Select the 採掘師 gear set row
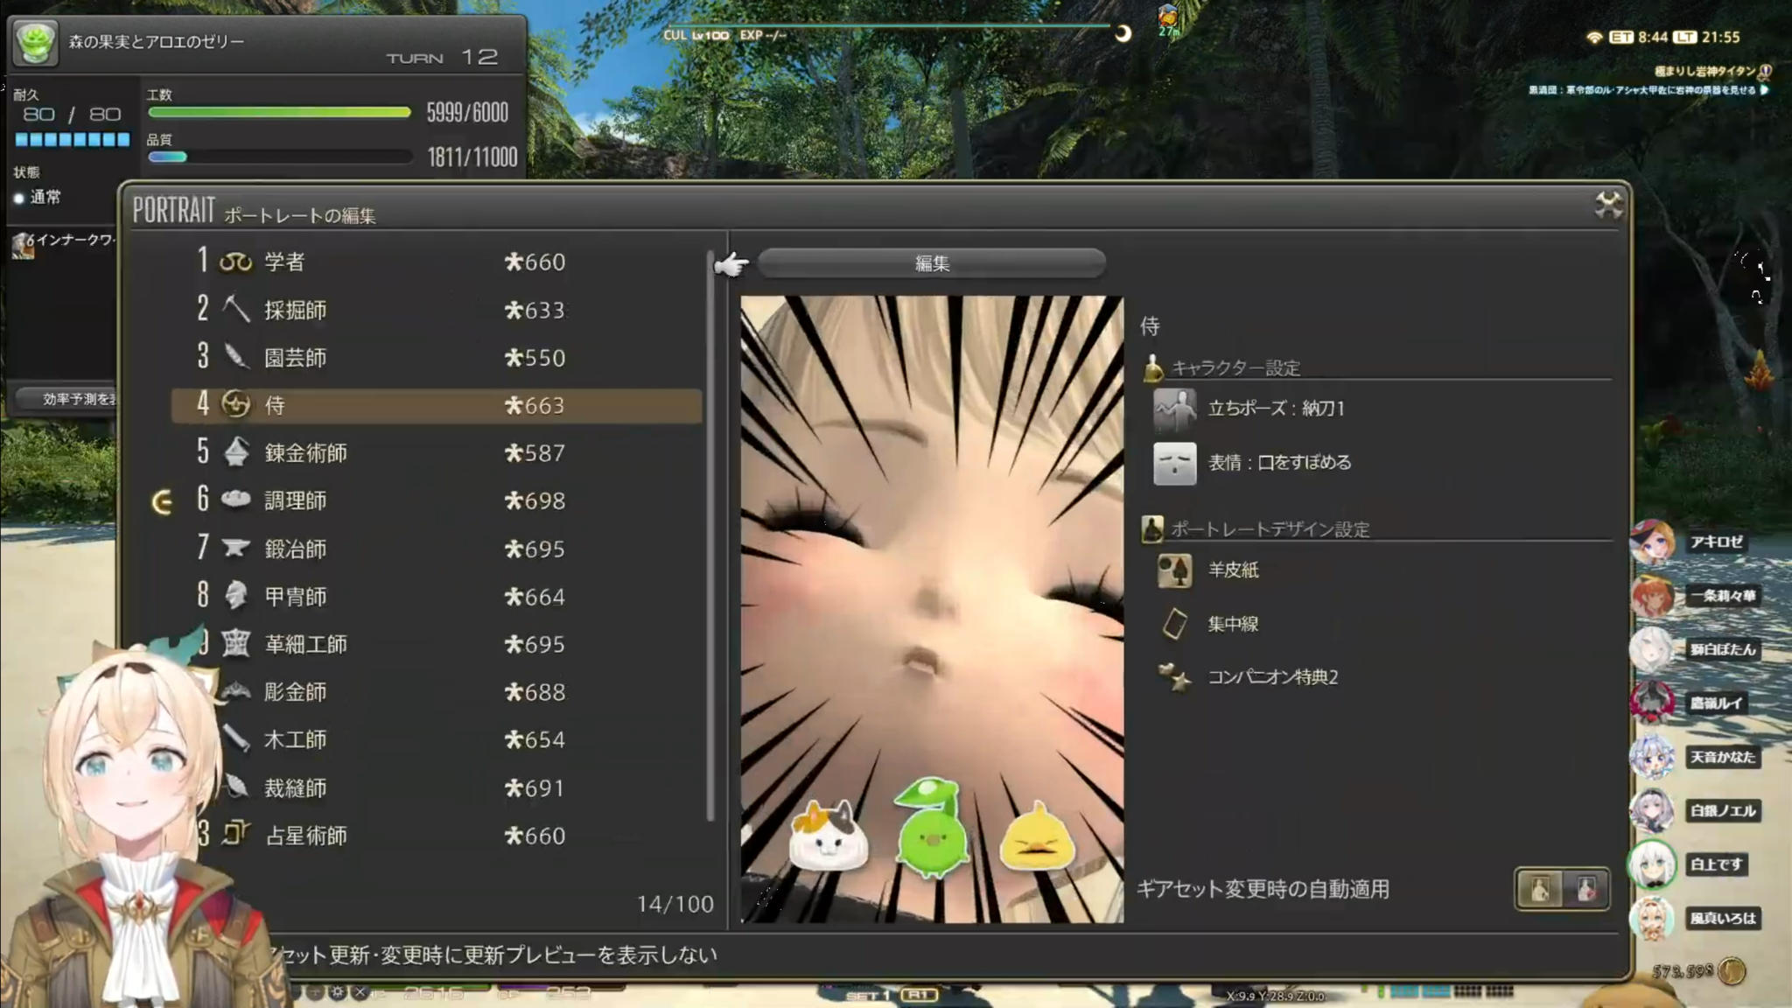1792x1008 pixels. click(437, 310)
